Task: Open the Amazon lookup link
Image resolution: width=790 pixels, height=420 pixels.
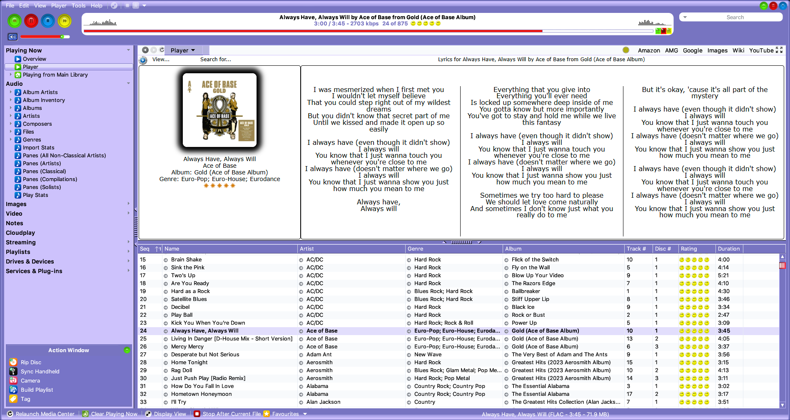Action: [649, 50]
